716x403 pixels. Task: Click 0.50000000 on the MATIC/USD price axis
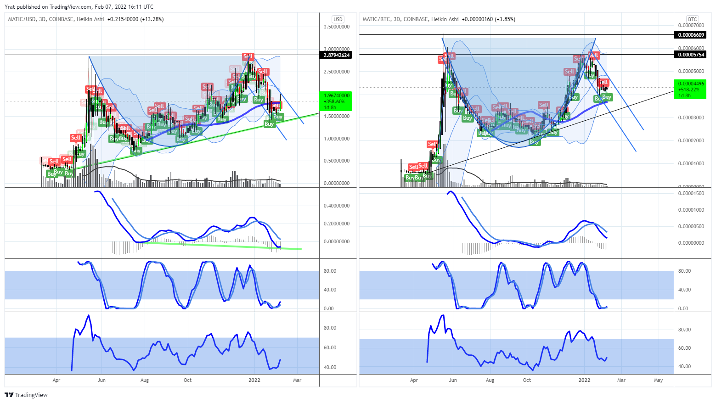337,161
